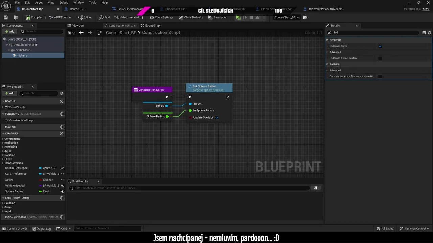Add new graph with plus icon
This screenshot has width=433, height=243.
tap(62, 101)
